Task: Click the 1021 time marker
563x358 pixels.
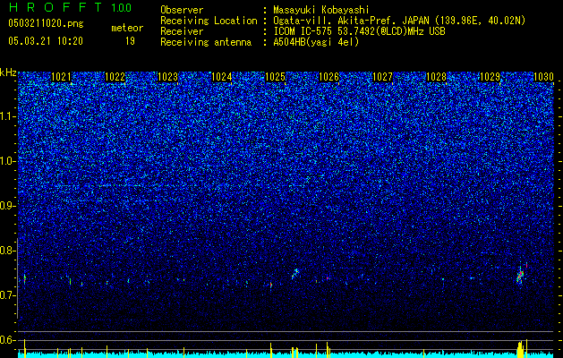Action: tap(62, 77)
